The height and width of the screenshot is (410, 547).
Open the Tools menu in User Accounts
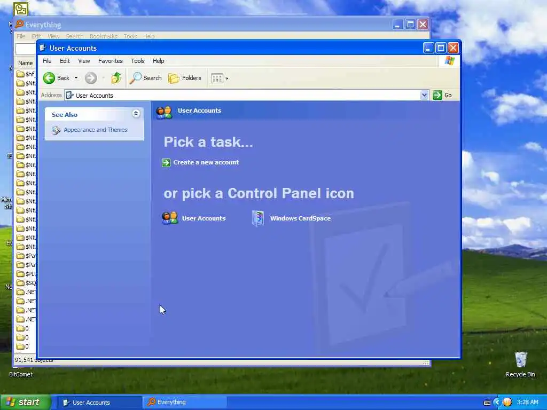point(138,61)
